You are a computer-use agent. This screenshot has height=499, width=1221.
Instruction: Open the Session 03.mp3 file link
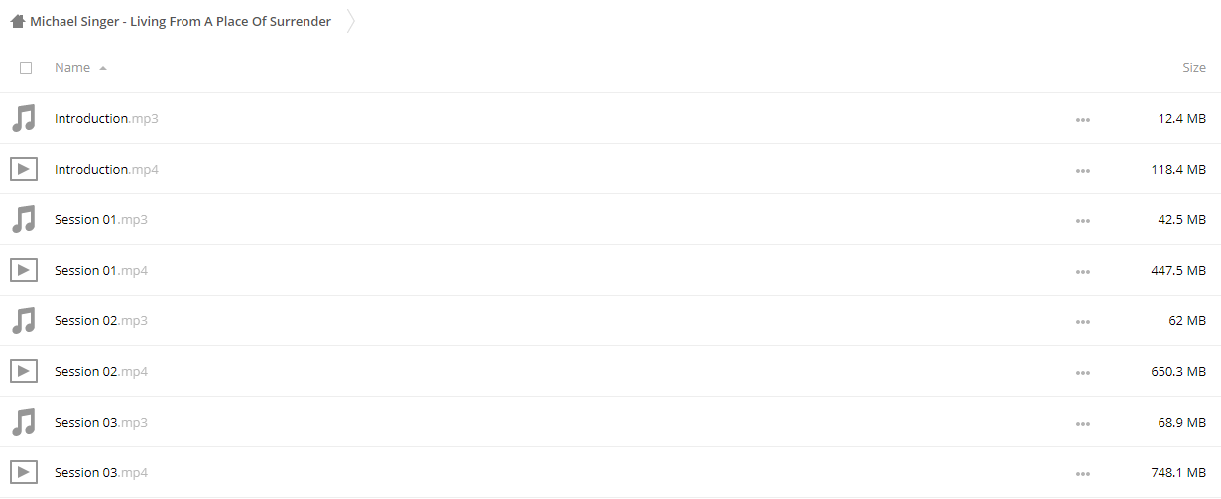101,422
